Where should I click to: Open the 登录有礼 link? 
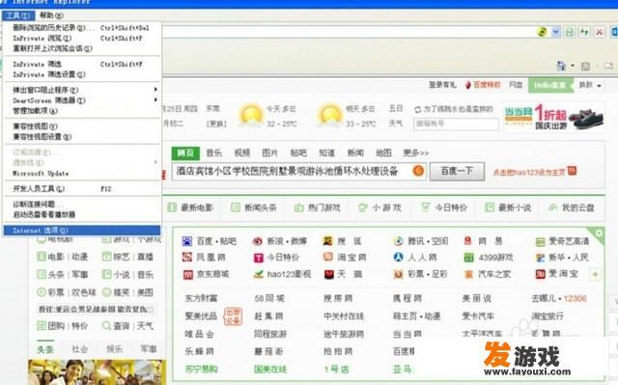[x=442, y=85]
